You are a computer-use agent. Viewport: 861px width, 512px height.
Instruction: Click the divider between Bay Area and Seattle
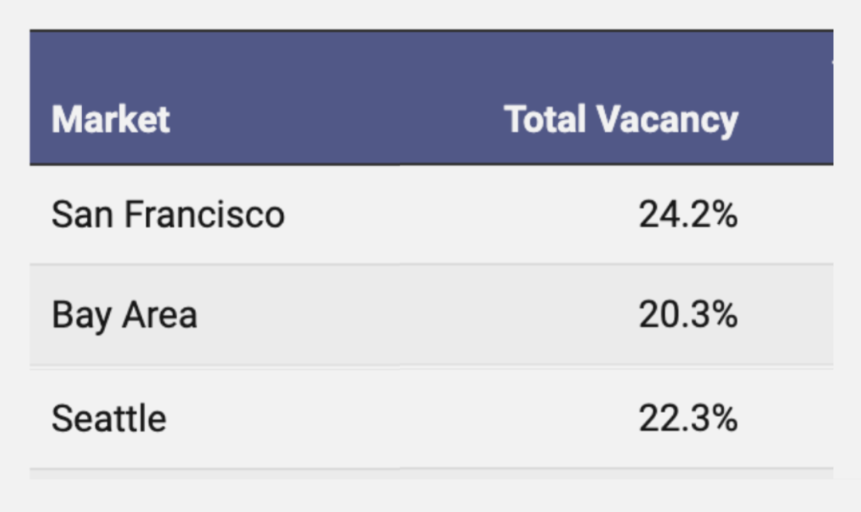coord(431,366)
